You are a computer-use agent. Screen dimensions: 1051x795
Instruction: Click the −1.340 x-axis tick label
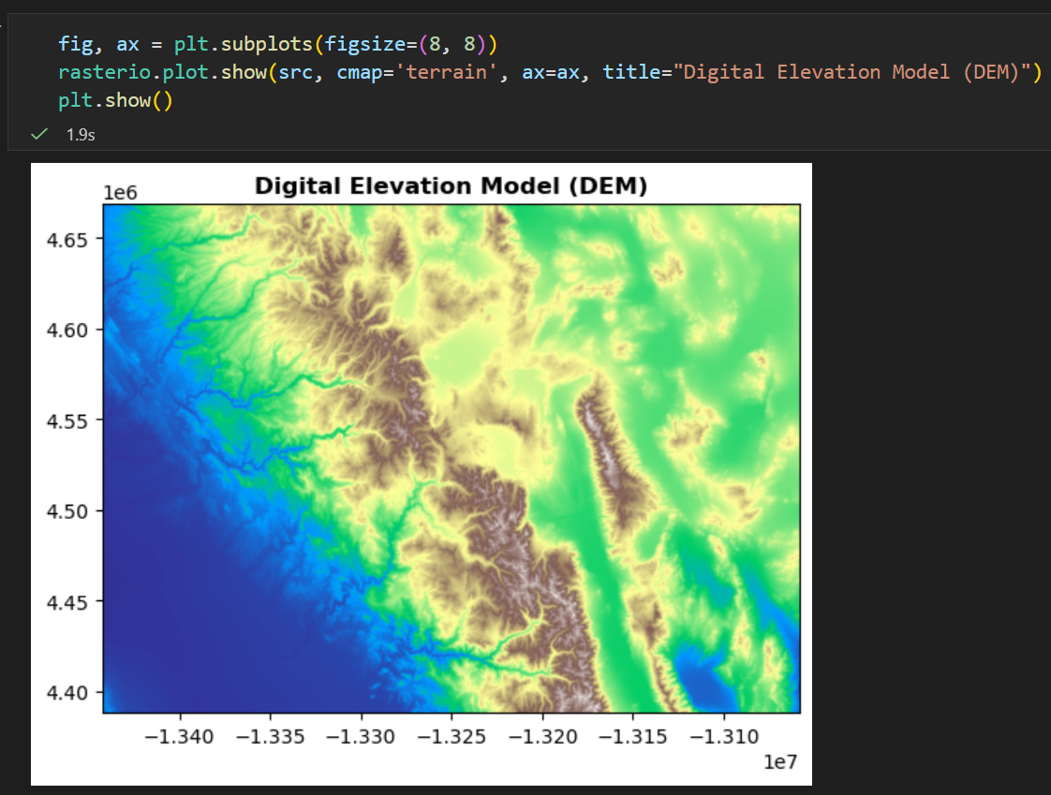[x=179, y=737]
